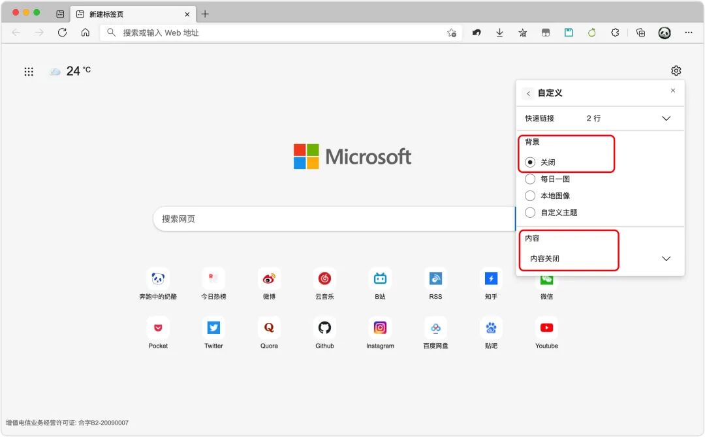705x437 pixels.
Task: Open the Pocket quick link
Action: pos(158,333)
